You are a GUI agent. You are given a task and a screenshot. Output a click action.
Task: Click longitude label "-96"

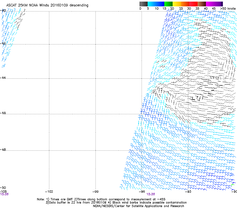click(x=142, y=192)
